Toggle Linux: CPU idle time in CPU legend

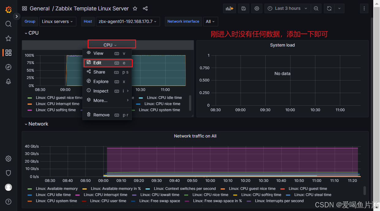click(x=164, y=98)
